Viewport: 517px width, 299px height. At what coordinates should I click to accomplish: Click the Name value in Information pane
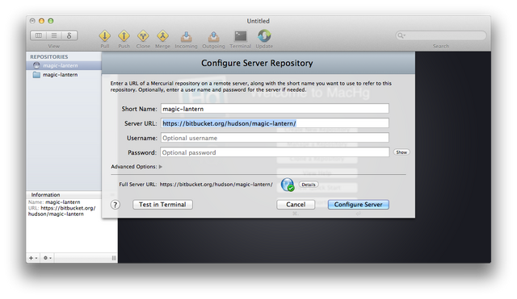coord(63,202)
